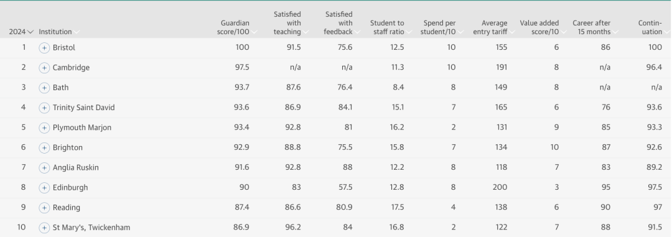
Task: Click plus icon next to Reading
Action: (x=44, y=208)
